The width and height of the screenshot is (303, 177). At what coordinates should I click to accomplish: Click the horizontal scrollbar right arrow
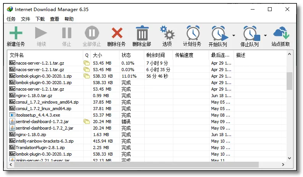click(x=283, y=165)
